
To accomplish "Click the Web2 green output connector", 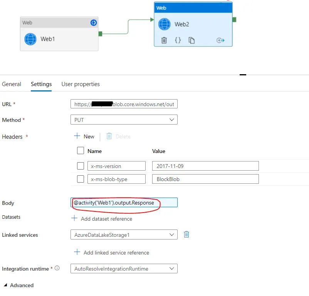I will click(234, 20).
